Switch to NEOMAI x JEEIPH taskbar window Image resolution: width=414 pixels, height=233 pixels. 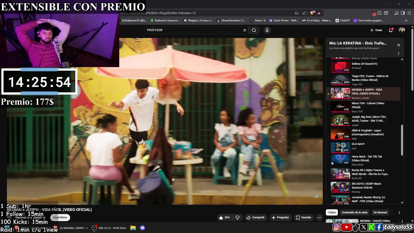[x=71, y=228]
